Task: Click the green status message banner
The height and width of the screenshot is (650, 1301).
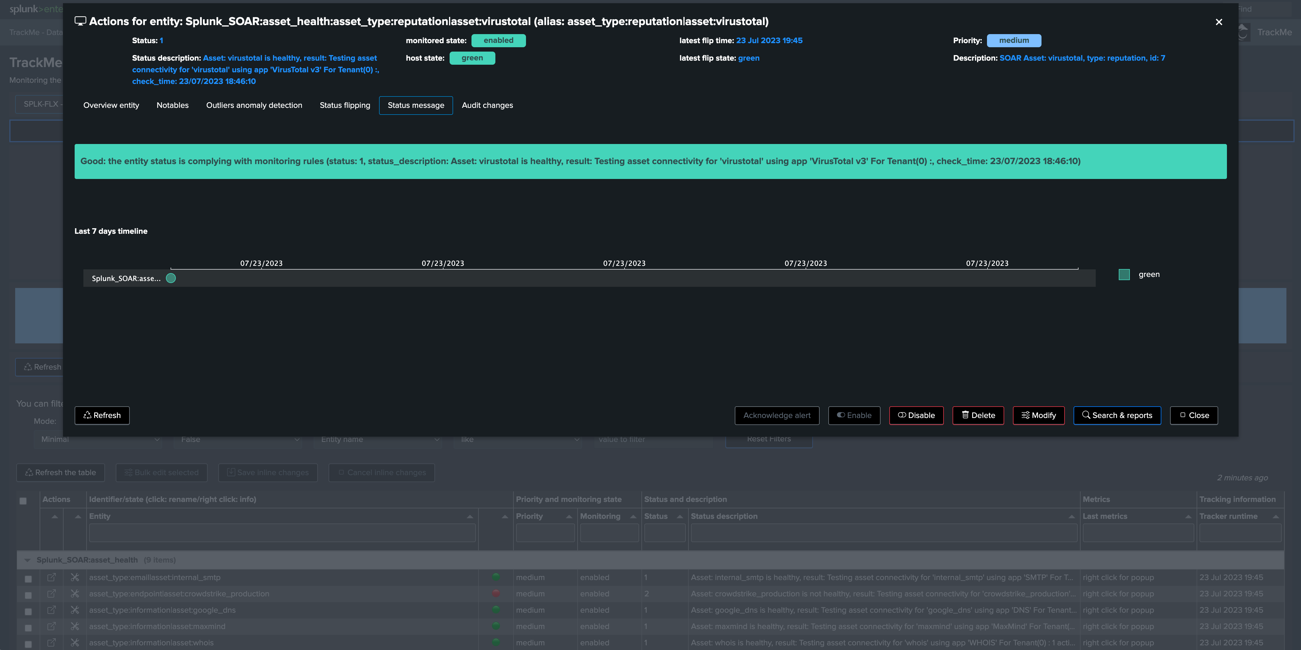Action: click(x=650, y=161)
